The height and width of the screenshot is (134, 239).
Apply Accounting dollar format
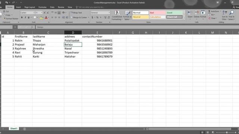coord(92,17)
